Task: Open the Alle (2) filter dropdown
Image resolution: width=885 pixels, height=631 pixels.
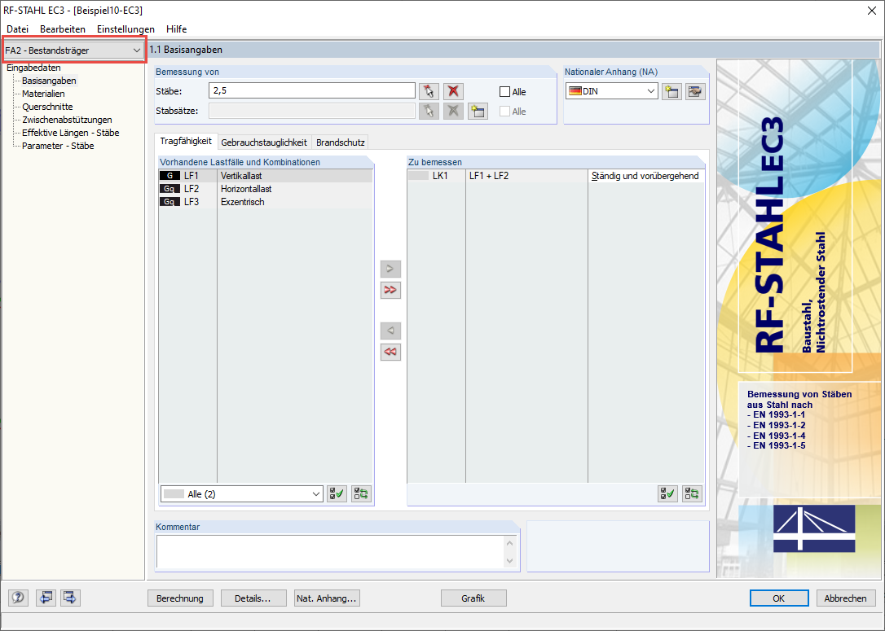Action: 241,494
